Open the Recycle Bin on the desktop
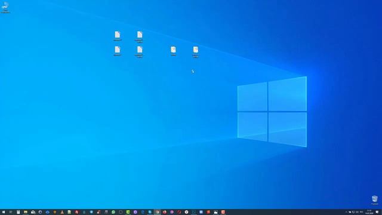382x215 pixels. coord(375,199)
